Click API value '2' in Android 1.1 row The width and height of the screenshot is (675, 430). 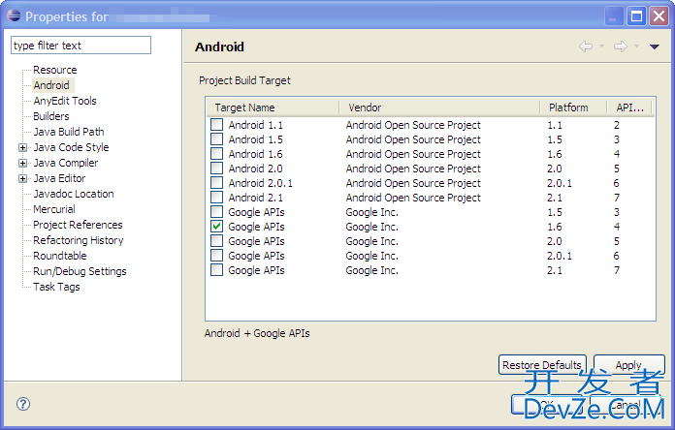point(617,125)
